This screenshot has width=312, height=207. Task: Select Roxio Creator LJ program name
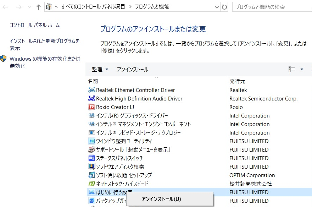pos(115,107)
